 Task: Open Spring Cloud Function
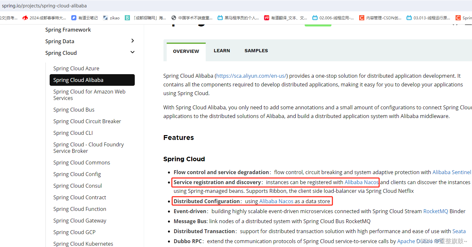coord(80,209)
